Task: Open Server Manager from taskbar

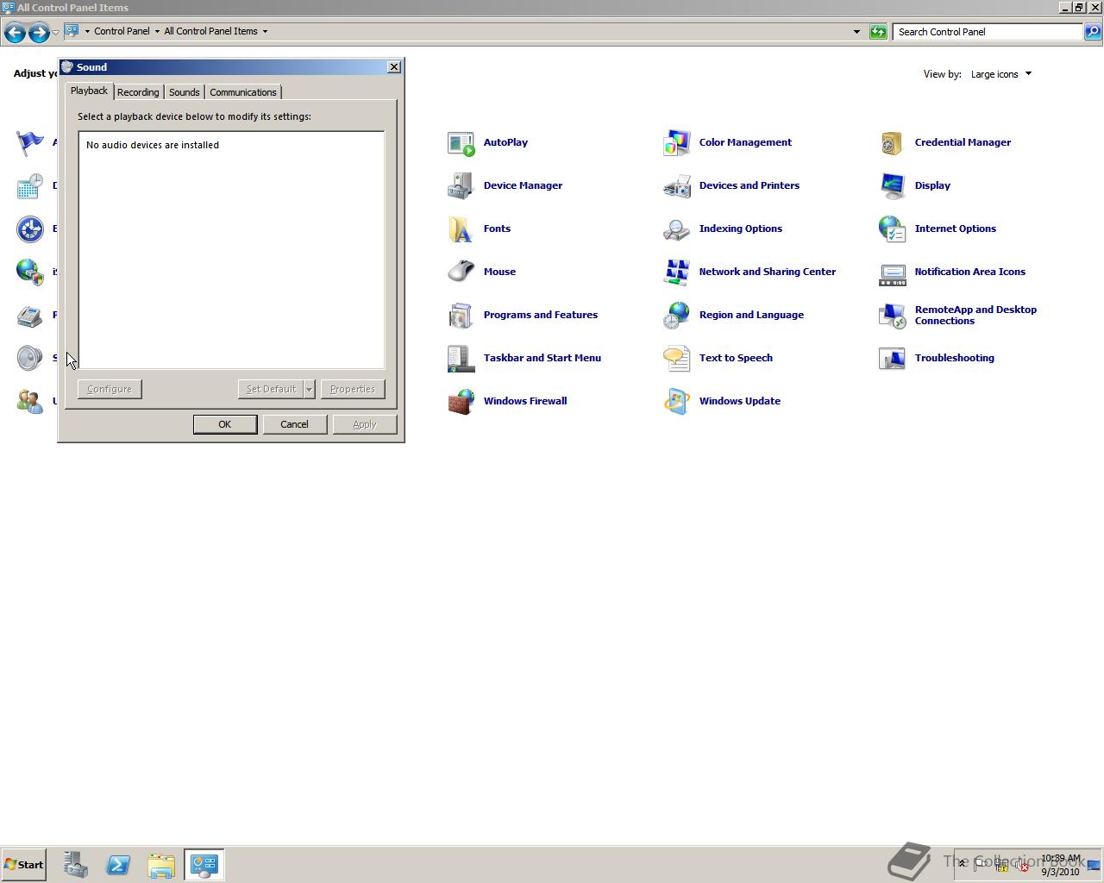Action: pos(75,865)
